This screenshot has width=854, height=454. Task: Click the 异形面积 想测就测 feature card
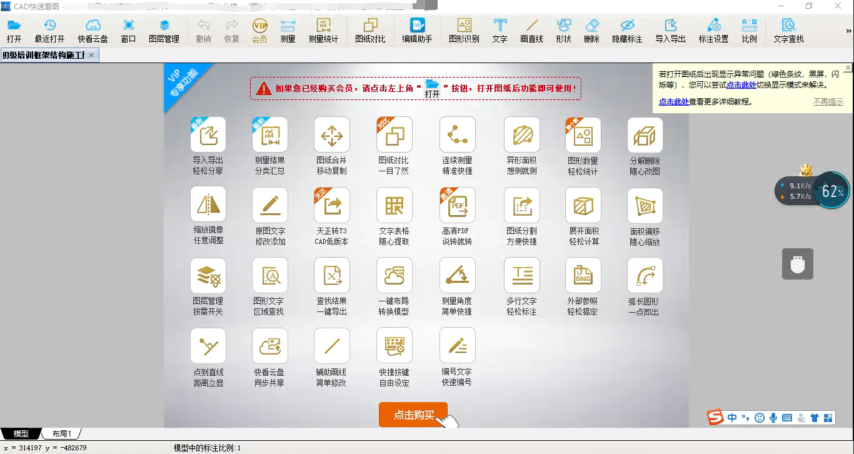[x=522, y=146]
